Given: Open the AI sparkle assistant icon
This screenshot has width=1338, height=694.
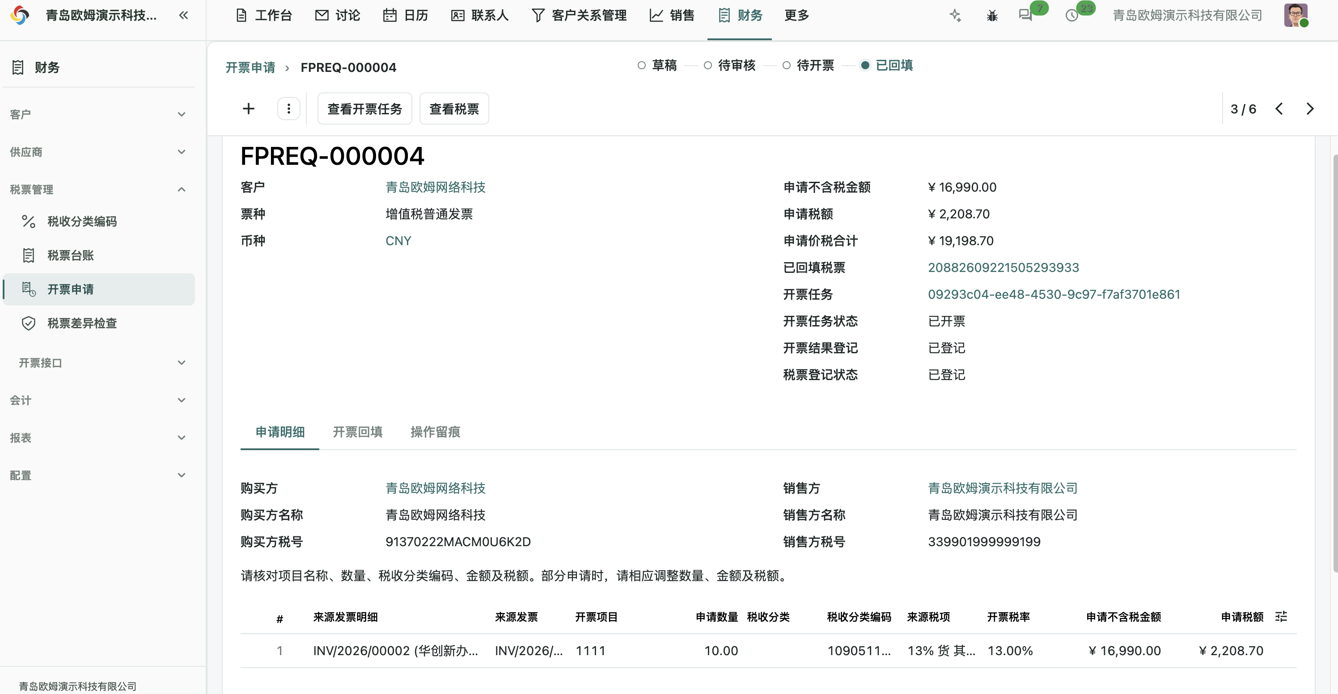Looking at the screenshot, I should point(955,15).
